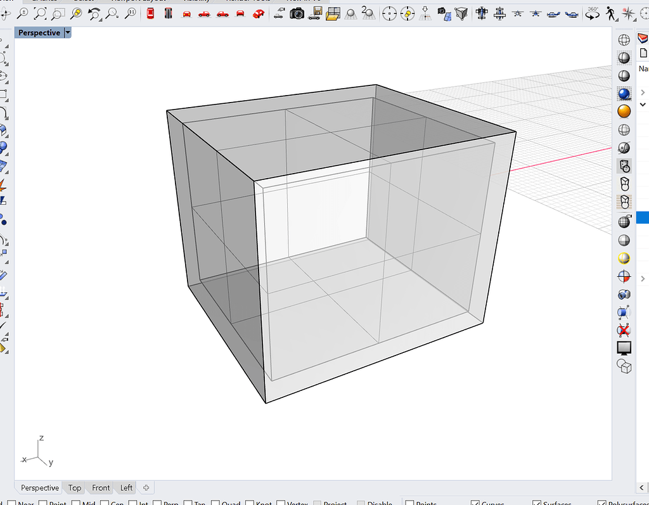Disable the Curves selection filter

pos(474,502)
